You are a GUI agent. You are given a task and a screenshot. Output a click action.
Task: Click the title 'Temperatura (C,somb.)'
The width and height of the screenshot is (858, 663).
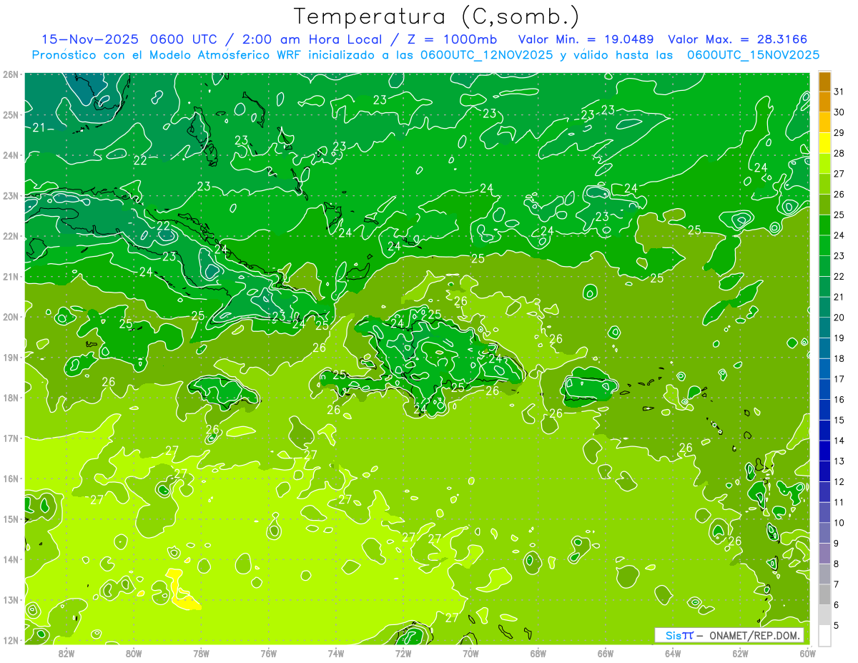[436, 16]
